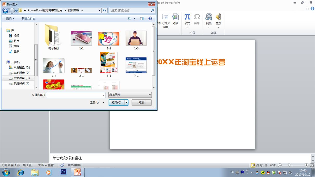
Task: Select 计算机 in the navigation pane
Action: click(x=13, y=62)
